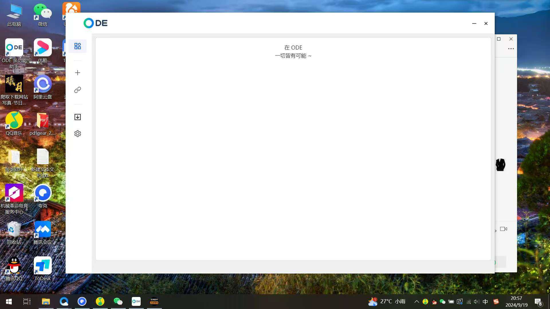Open File Explorer on the taskbar
The image size is (550, 309).
(x=46, y=302)
